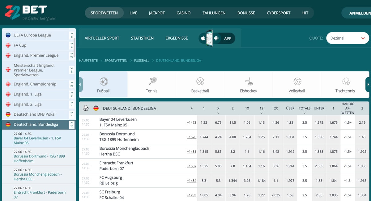Pick RB Leipzig win odds 1.344
Image resolution: width=371 pixels, height=201 pixels.
pos(232,181)
